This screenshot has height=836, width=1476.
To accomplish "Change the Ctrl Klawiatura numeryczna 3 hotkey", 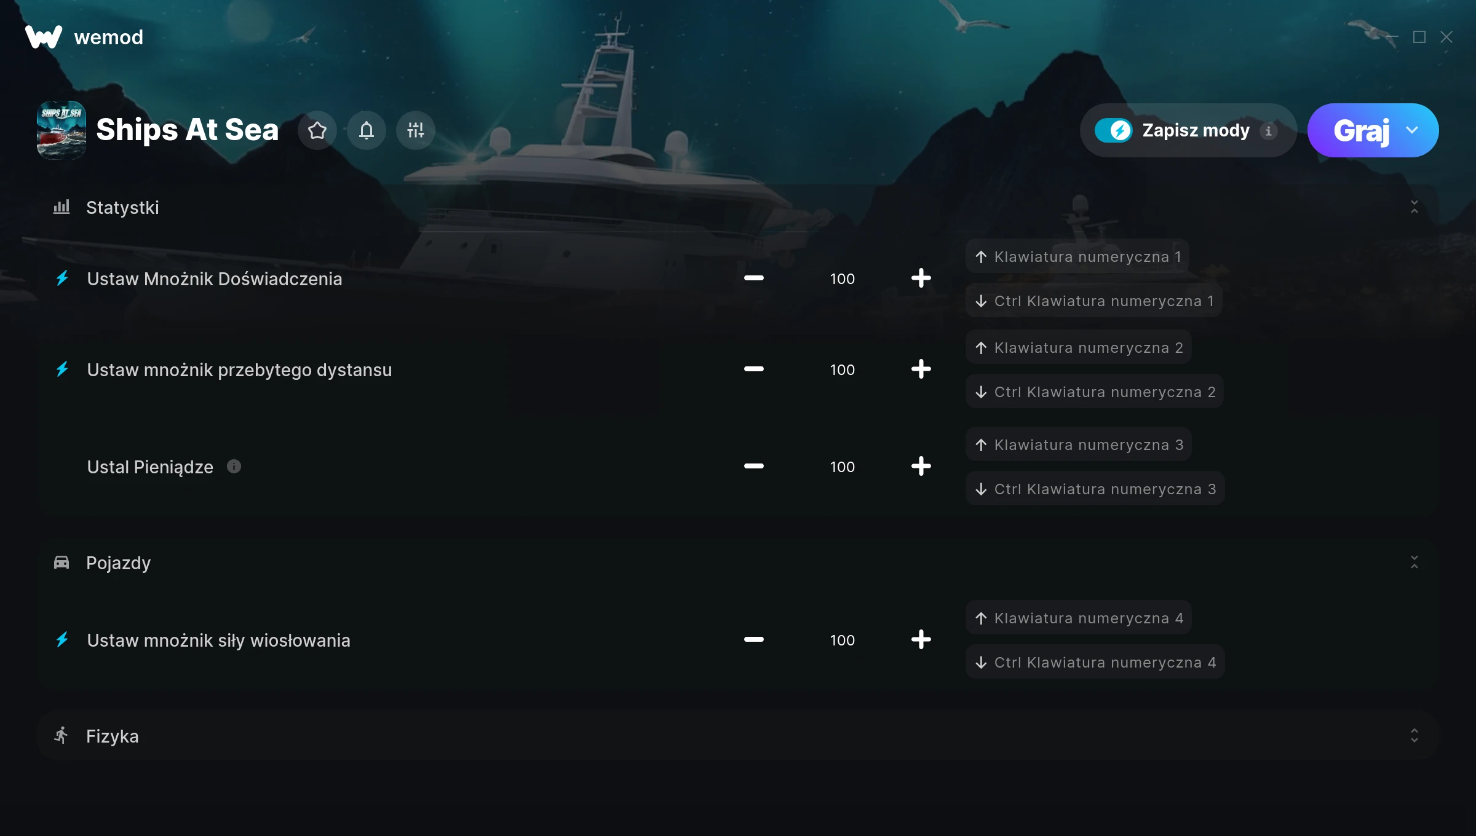I will click(1095, 489).
